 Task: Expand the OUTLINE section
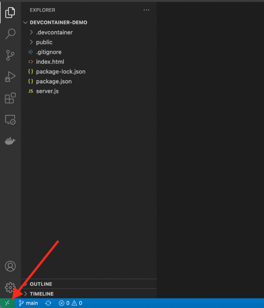coord(41,284)
